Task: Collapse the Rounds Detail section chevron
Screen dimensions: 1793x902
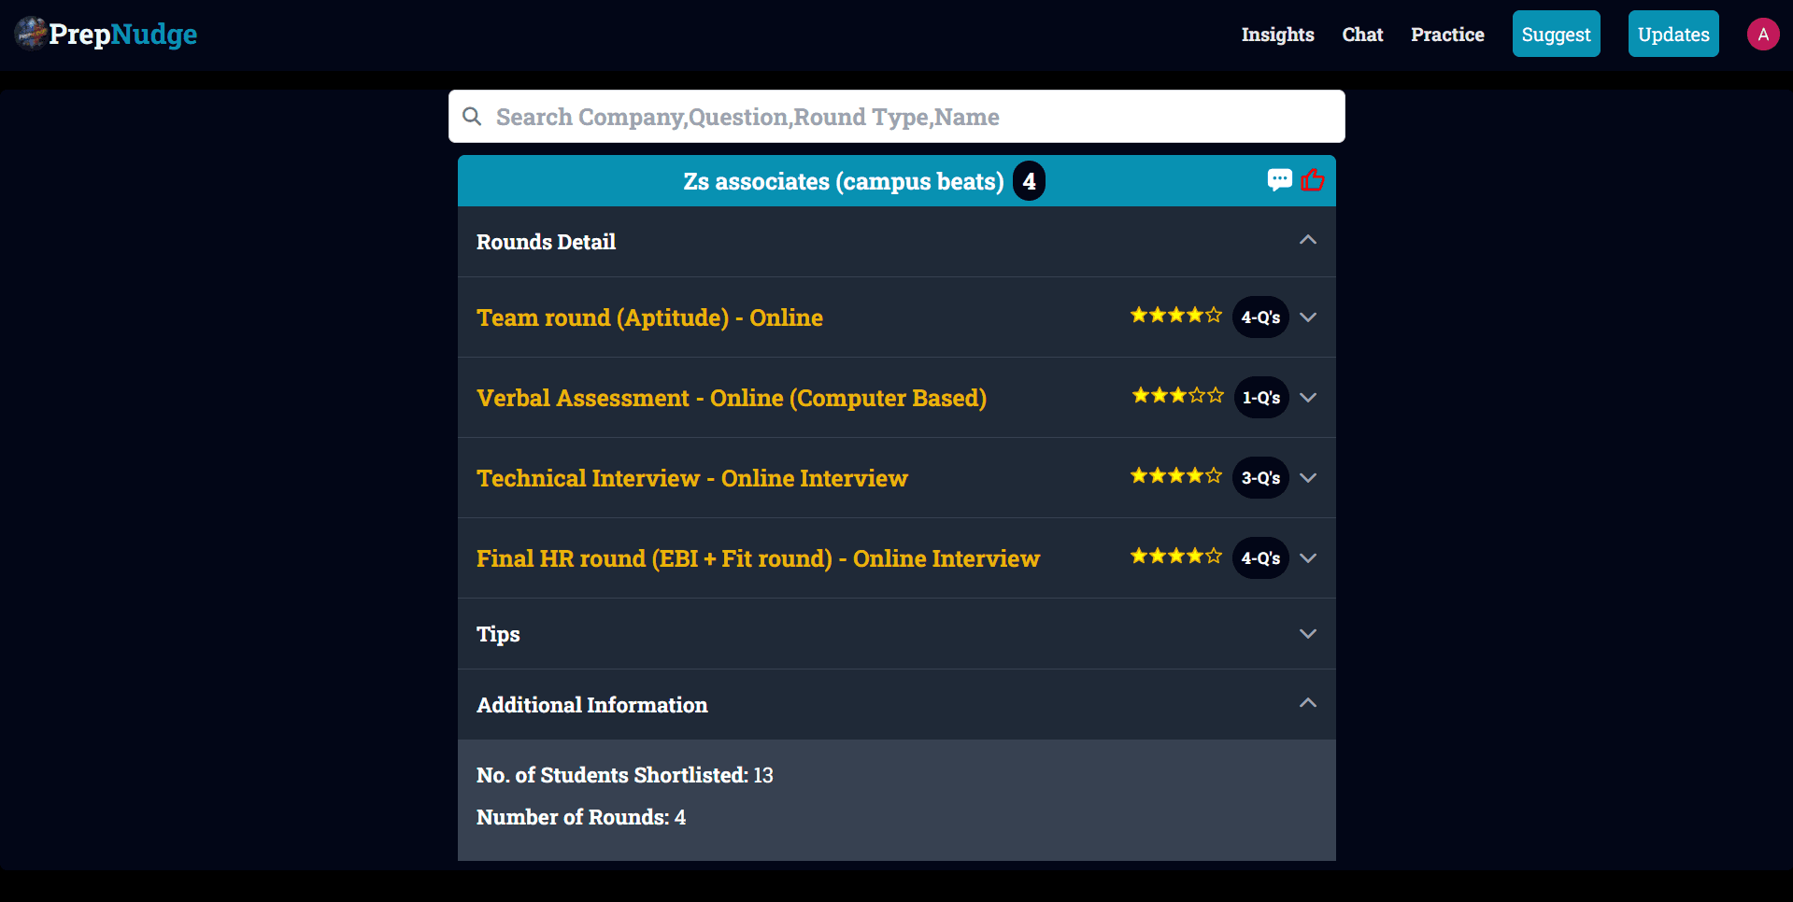Action: (1308, 240)
